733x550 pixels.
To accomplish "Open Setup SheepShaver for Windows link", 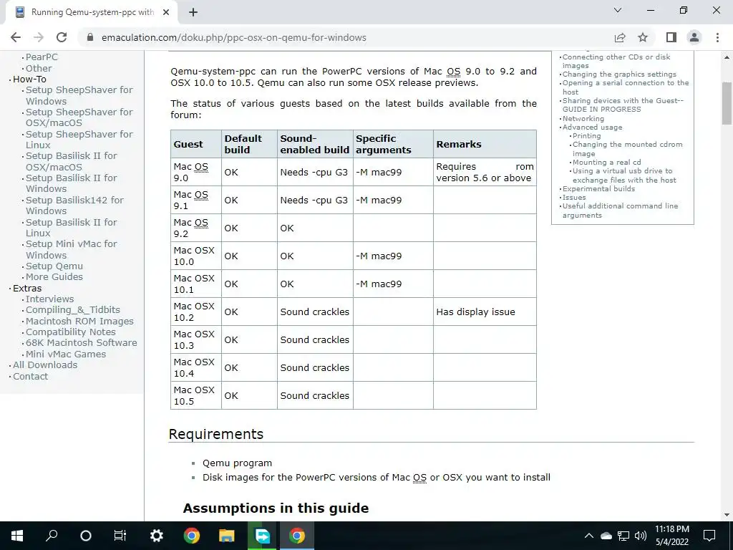I will (x=79, y=95).
